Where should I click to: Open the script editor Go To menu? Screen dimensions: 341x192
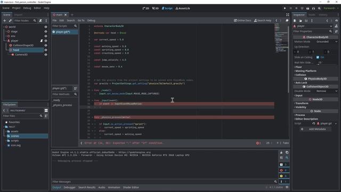(x=81, y=20)
